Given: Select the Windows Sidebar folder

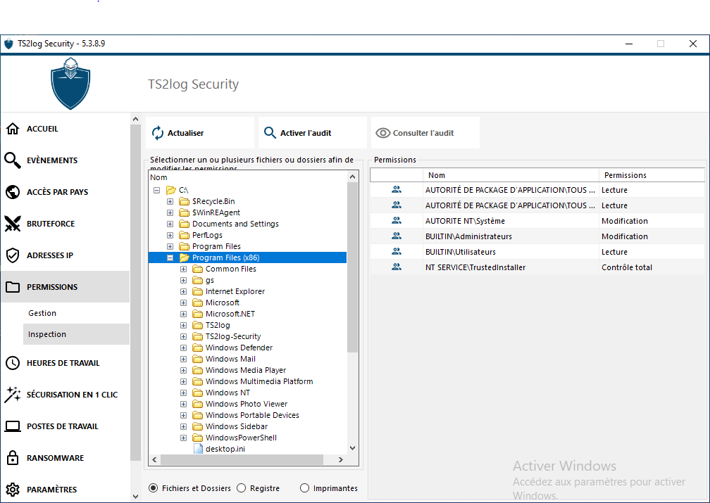Looking at the screenshot, I should pos(237,426).
